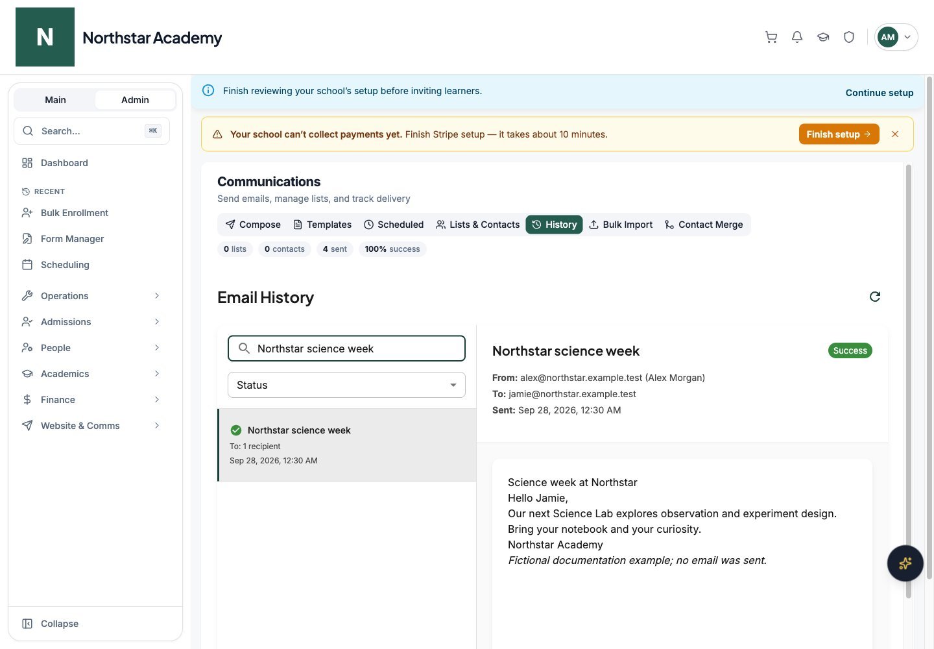Open Scheduling in recent items
The image size is (934, 649).
91,265
